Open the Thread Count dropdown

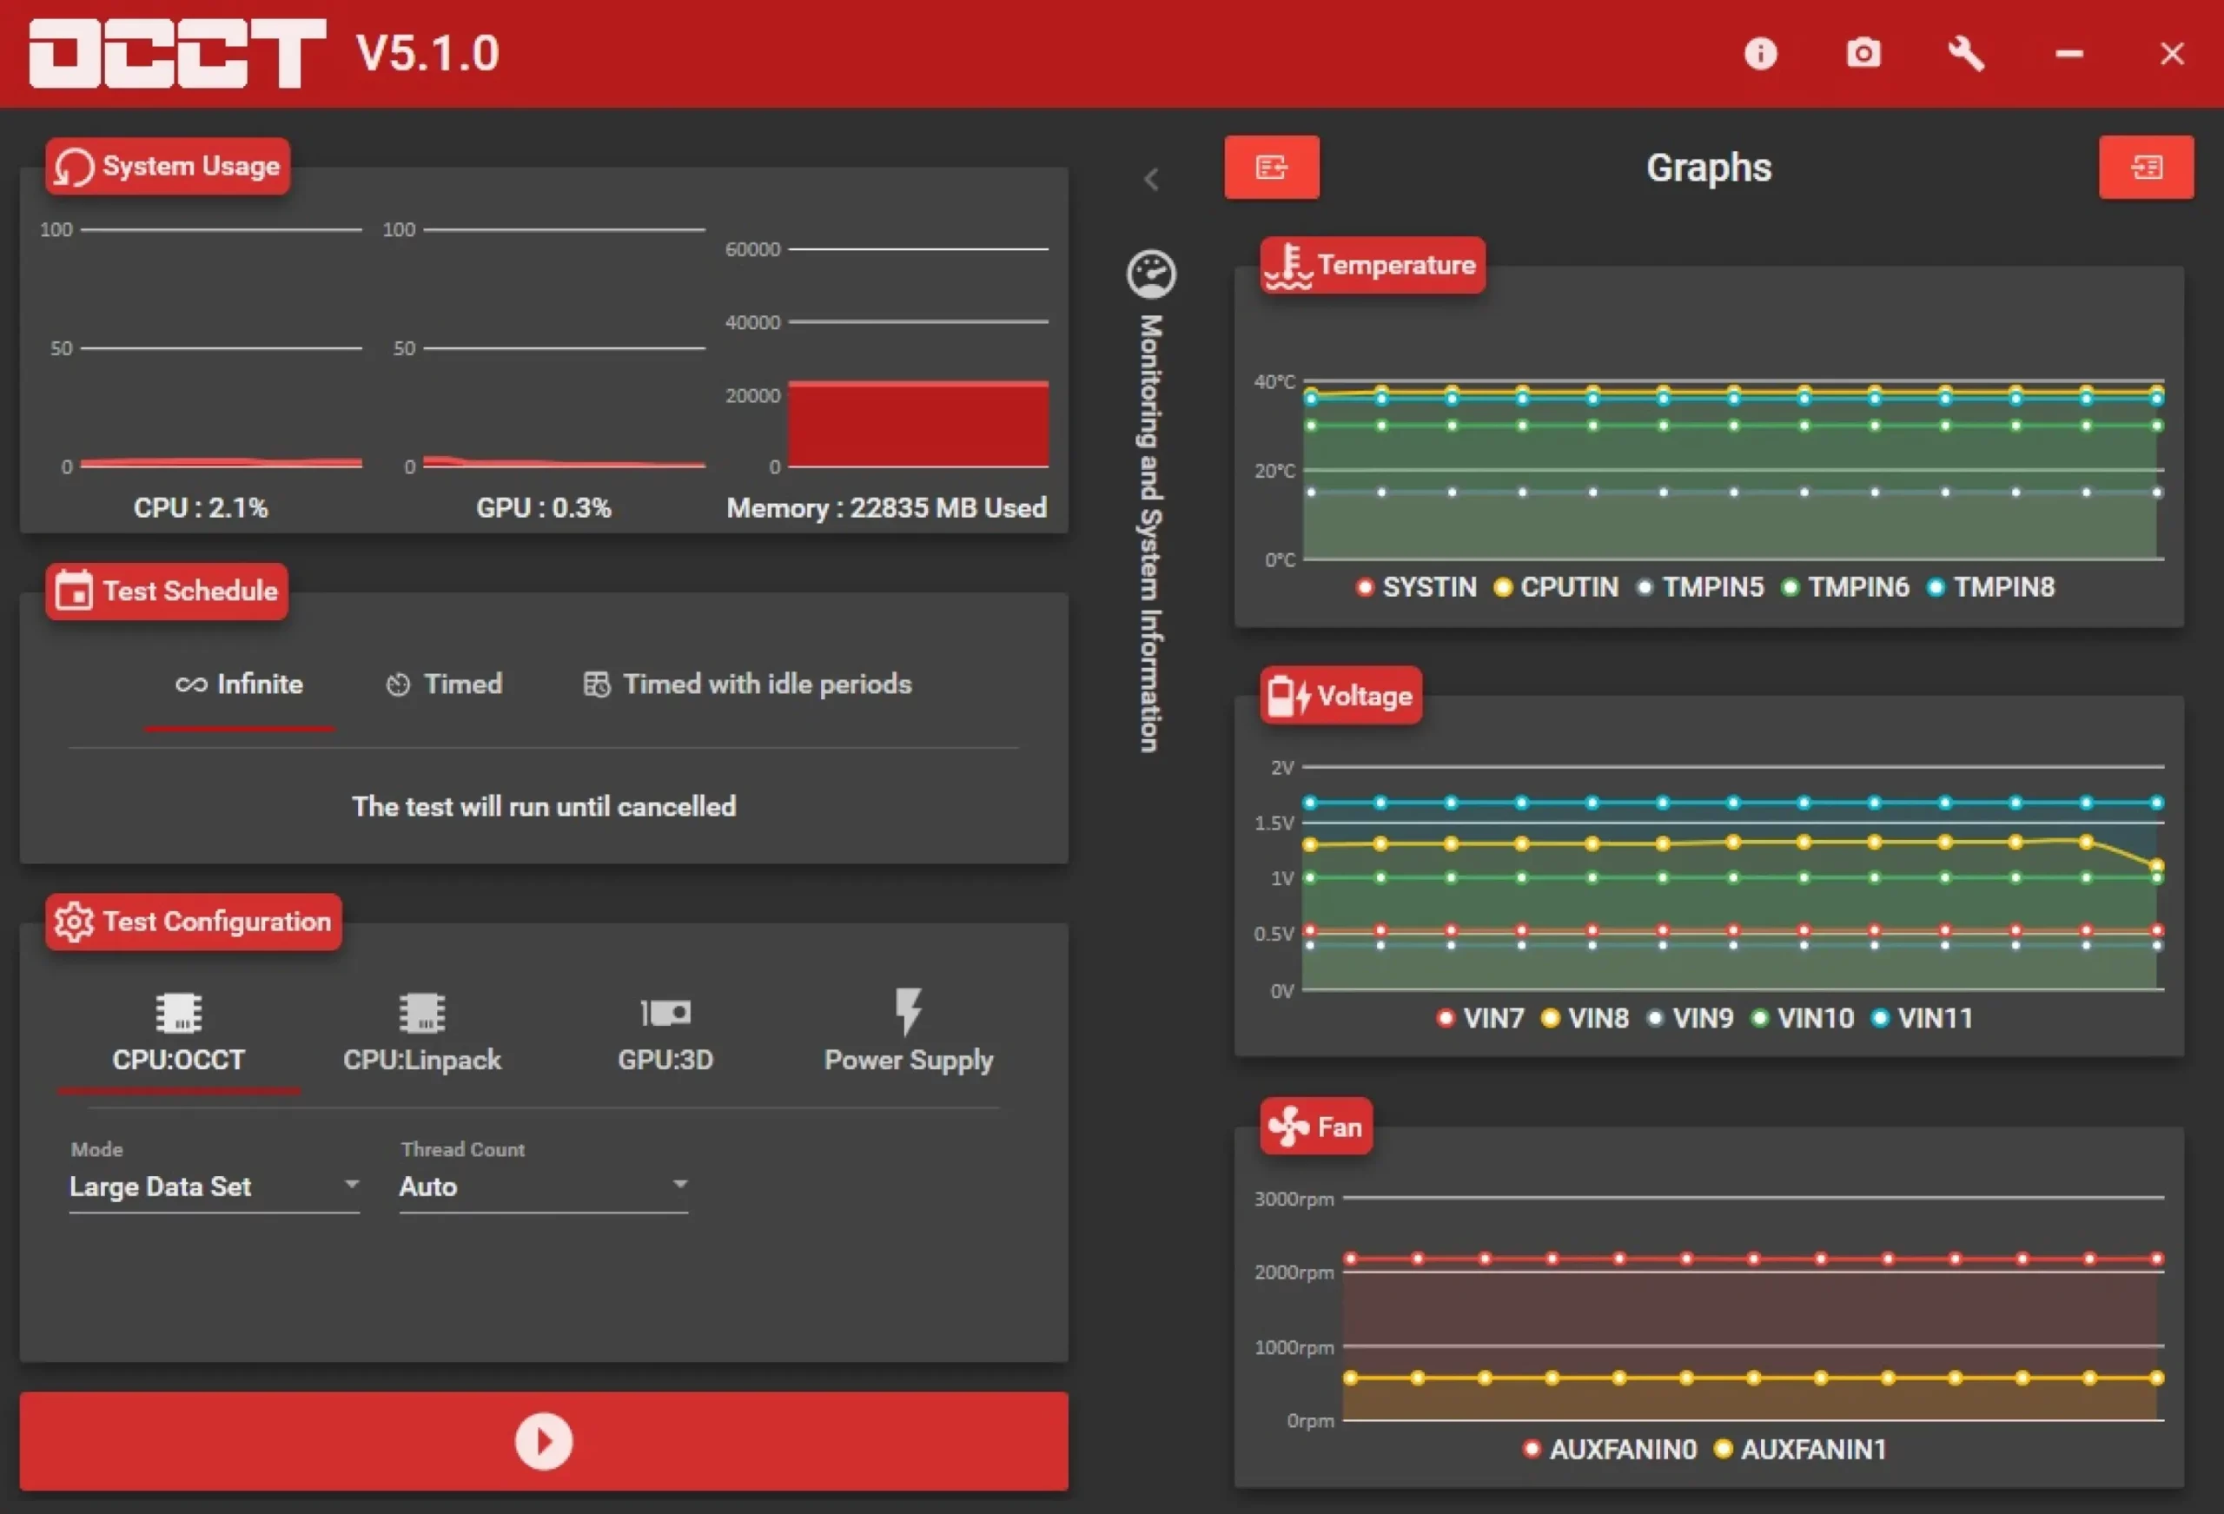543,1187
